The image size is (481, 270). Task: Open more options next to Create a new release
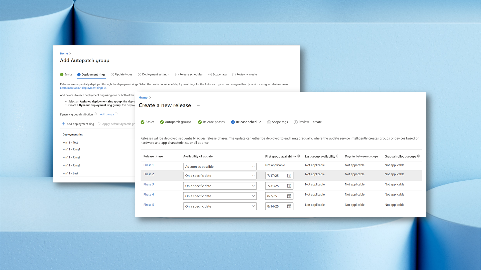199,105
